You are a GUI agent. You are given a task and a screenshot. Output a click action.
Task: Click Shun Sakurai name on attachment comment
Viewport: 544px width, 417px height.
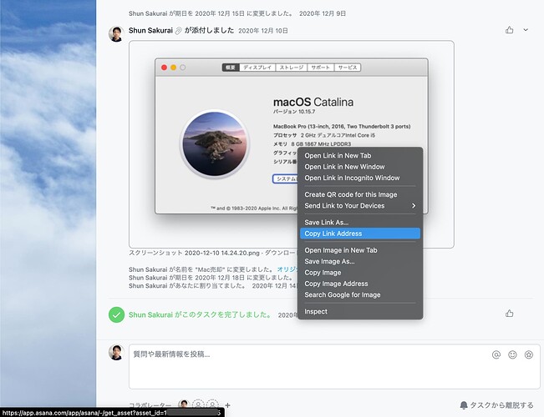point(150,31)
